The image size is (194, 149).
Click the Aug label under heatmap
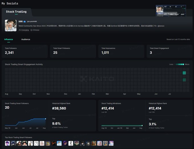click(x=7, y=94)
